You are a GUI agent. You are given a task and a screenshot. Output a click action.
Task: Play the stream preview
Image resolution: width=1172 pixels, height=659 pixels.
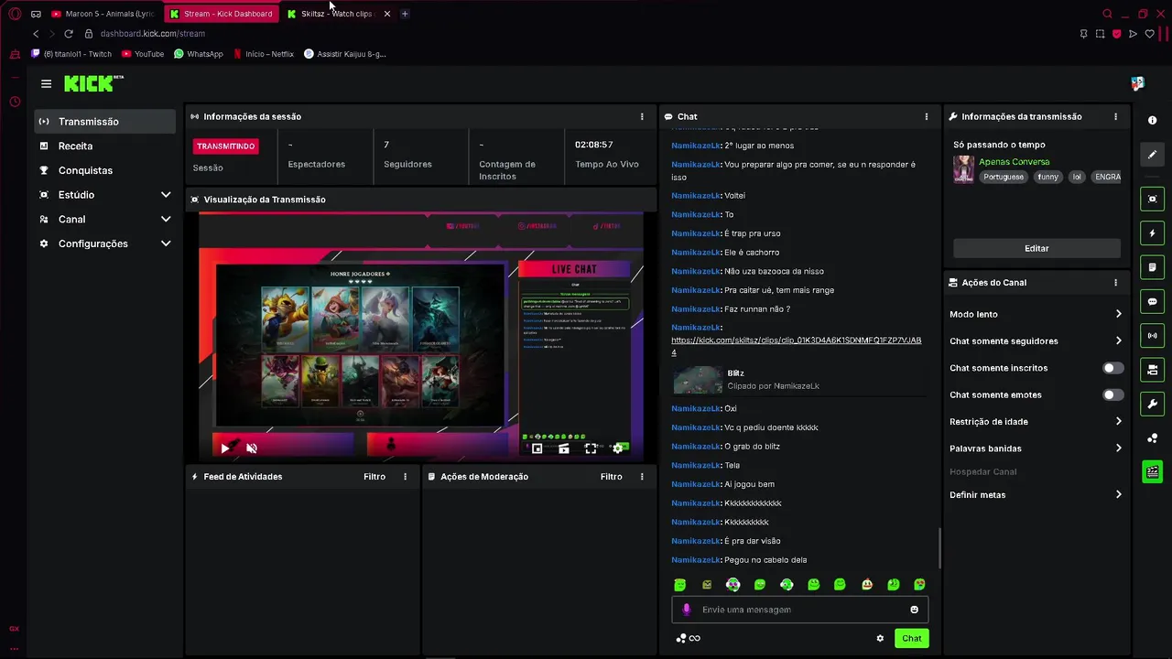click(x=225, y=448)
